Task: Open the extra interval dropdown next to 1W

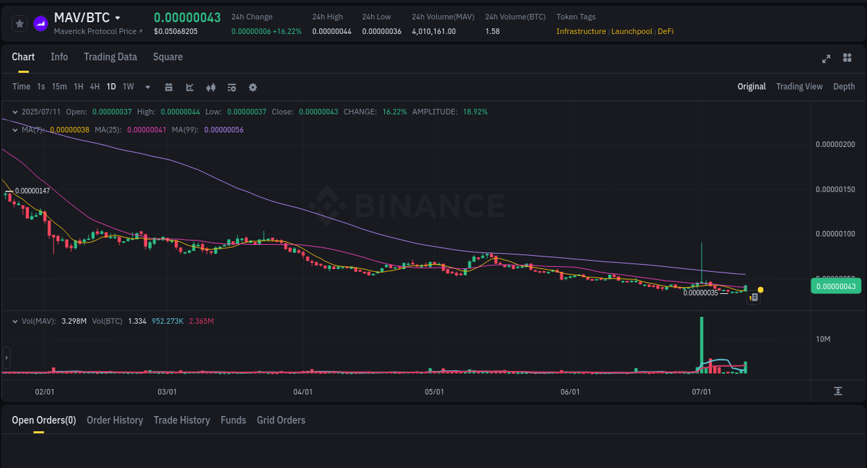Action: tap(147, 87)
